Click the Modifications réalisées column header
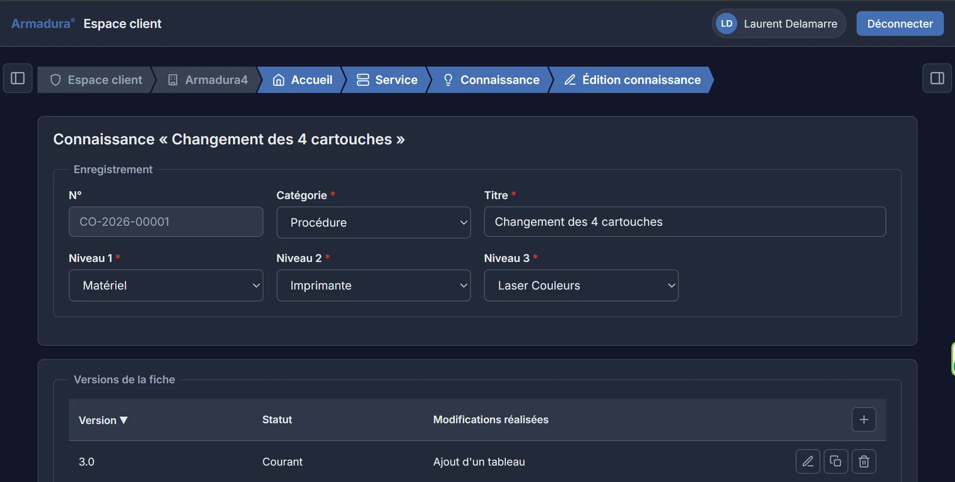 [491, 419]
